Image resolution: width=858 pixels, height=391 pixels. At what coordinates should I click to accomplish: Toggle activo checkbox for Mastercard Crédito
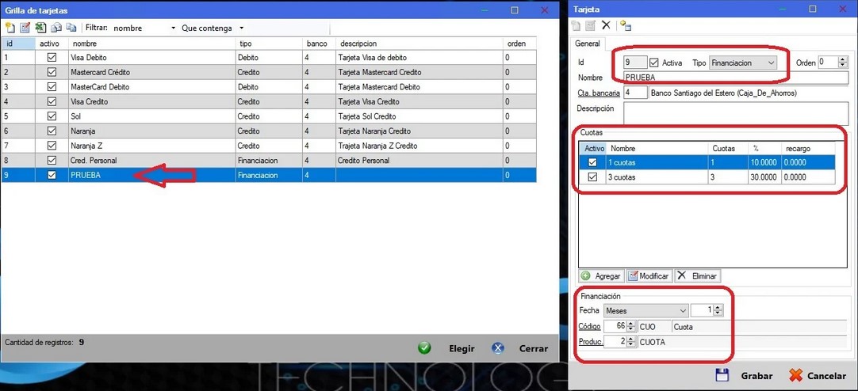click(x=52, y=72)
